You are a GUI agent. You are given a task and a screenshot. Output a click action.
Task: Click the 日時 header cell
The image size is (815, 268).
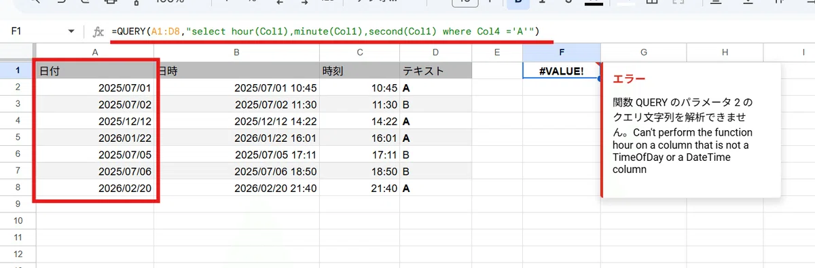[236, 70]
